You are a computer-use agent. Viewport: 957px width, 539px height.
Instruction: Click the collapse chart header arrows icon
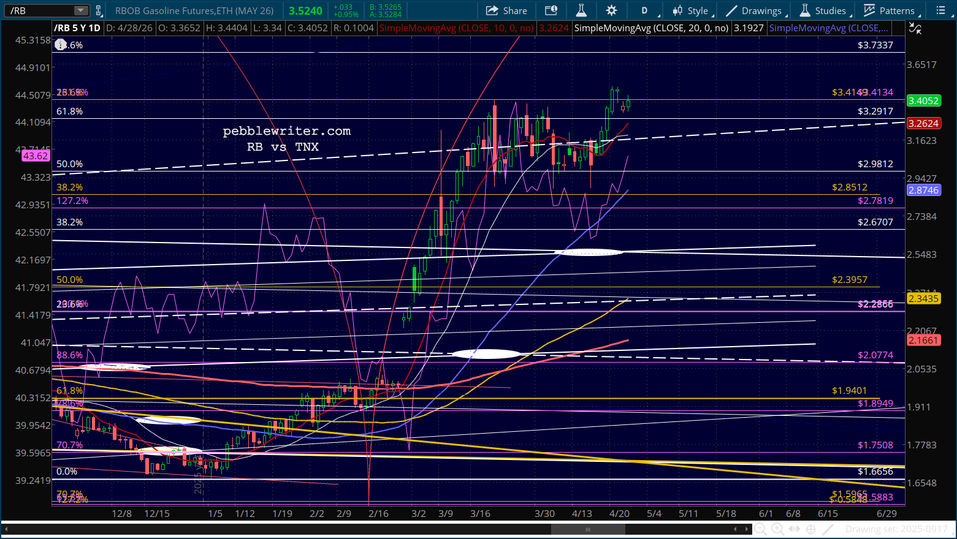tap(914, 28)
